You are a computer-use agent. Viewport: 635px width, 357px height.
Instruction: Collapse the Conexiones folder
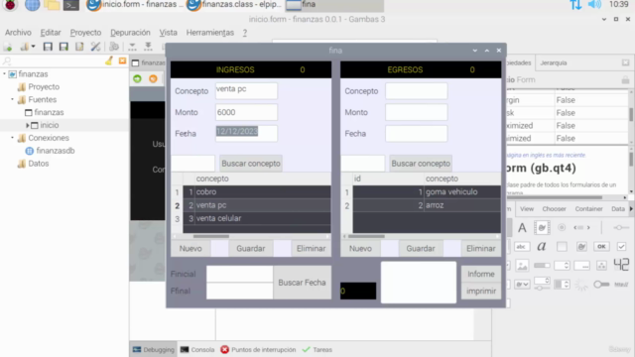coord(12,138)
